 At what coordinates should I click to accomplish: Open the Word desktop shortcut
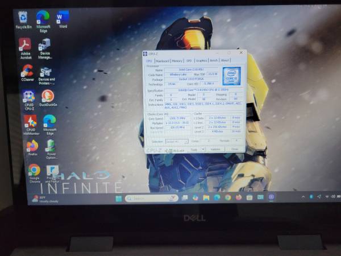point(62,18)
